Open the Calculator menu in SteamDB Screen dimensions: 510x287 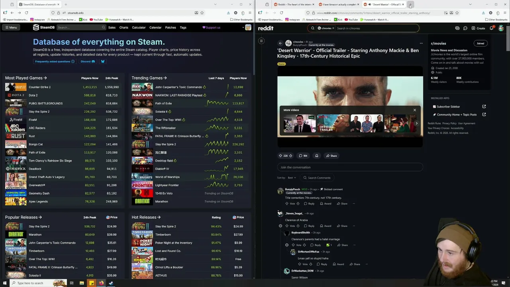[x=139, y=28]
